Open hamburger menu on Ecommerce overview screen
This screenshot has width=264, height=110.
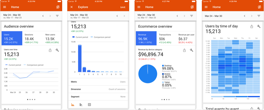click(x=139, y=7)
